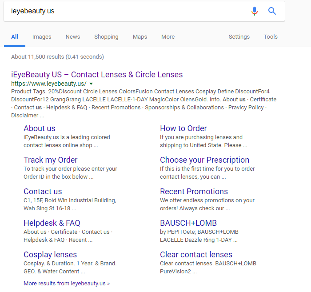This screenshot has height=292, width=311.
Task: Open search Settings
Action: (239, 37)
